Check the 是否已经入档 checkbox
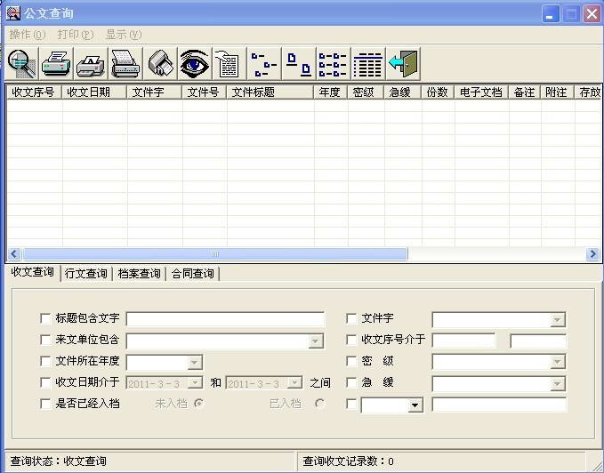 point(46,404)
